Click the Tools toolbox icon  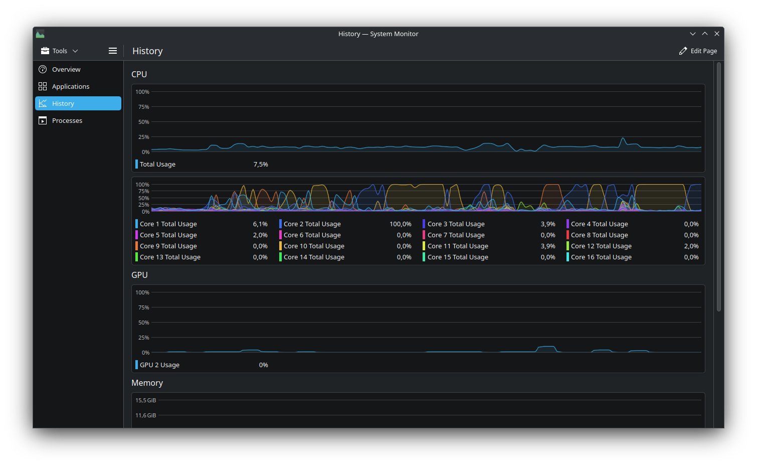tap(45, 51)
